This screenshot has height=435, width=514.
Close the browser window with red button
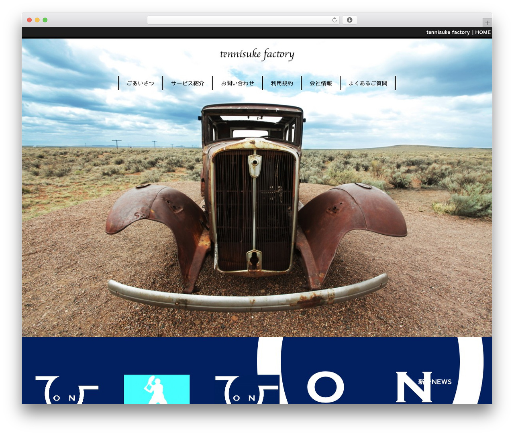[29, 20]
